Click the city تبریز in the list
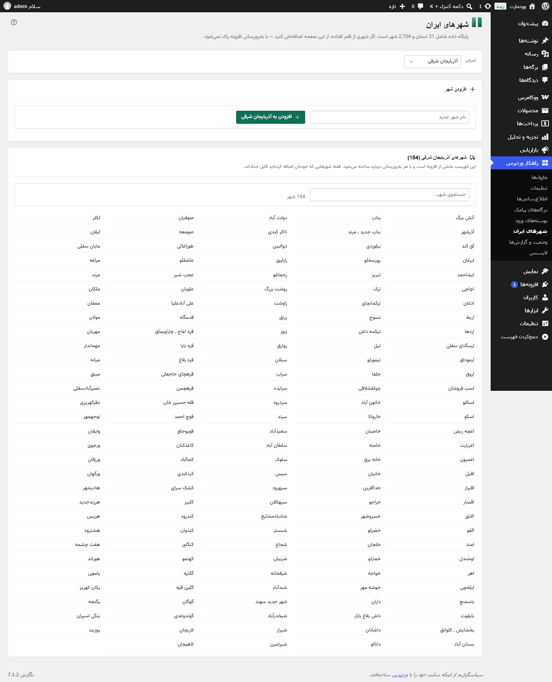Image resolution: width=552 pixels, height=682 pixels. pyautogui.click(x=376, y=275)
